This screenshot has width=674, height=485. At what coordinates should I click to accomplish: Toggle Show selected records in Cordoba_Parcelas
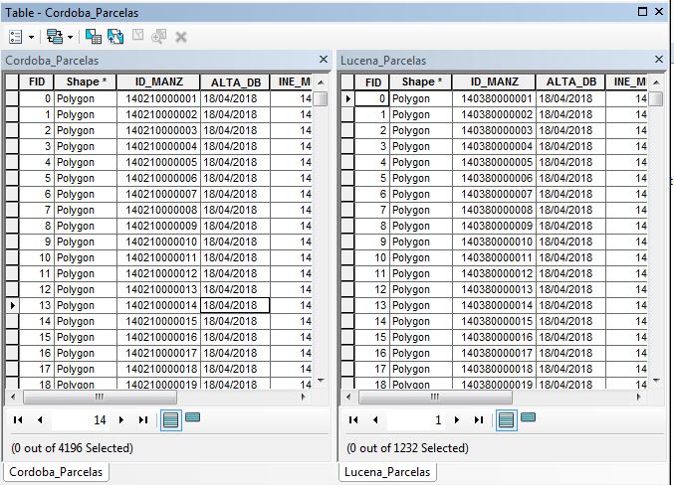[x=192, y=418]
